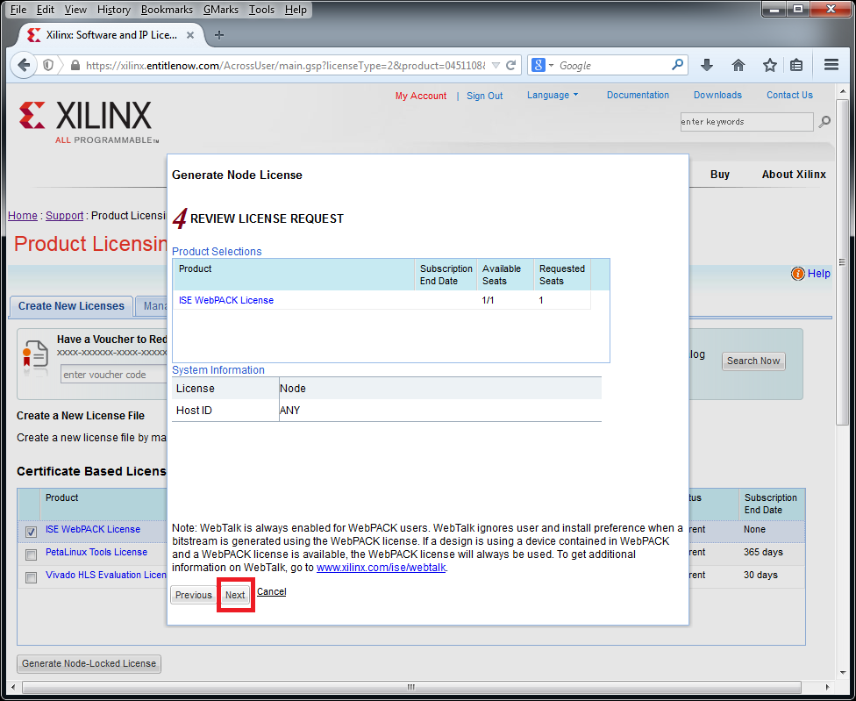Open the Bookmarks menu

167,10
